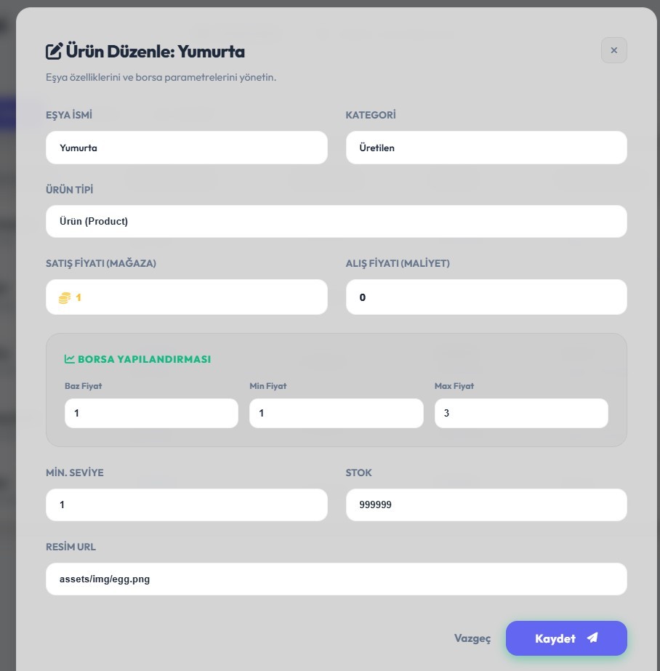Image resolution: width=660 pixels, height=671 pixels.
Task: Select the Stok field showing 999999
Action: click(x=486, y=505)
